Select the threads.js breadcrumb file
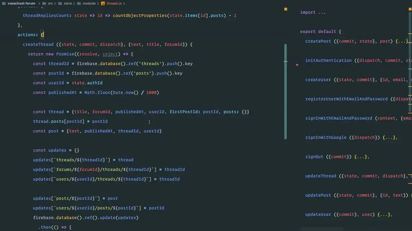The height and width of the screenshot is (231, 412). click(x=114, y=3)
